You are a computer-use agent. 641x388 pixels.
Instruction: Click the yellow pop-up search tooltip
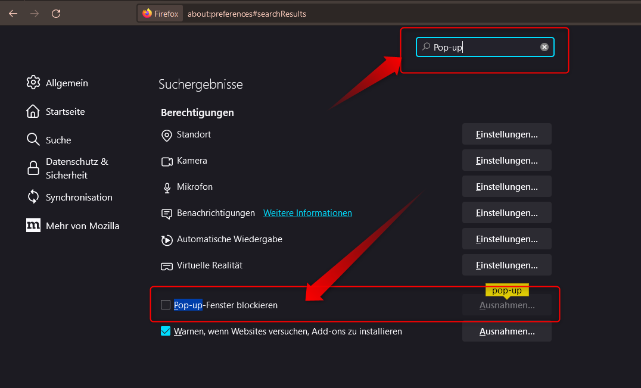507,290
